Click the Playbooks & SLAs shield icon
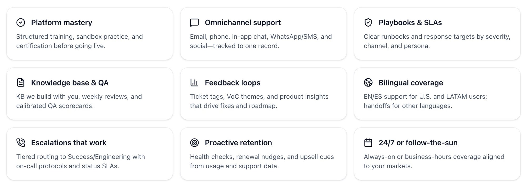 (x=368, y=23)
